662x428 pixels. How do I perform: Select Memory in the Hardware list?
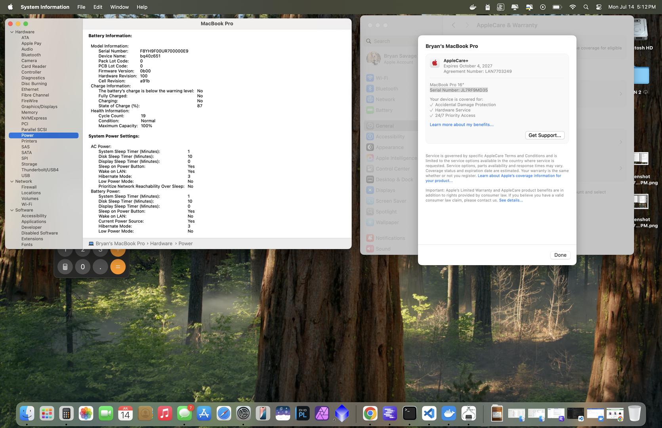(x=29, y=113)
